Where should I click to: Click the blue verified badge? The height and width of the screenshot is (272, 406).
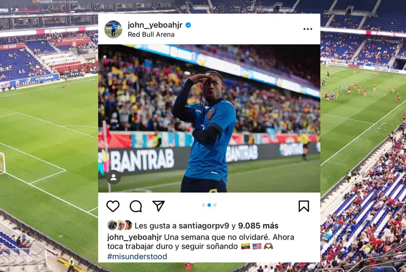tap(188, 25)
